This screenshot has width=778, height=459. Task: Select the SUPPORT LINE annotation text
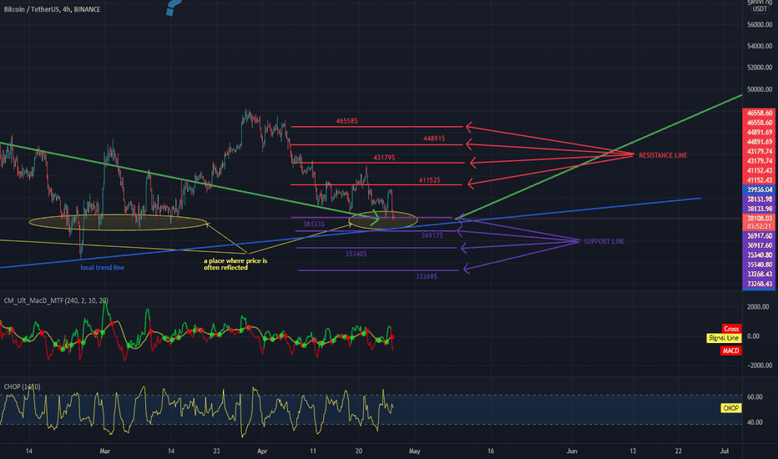tap(604, 242)
